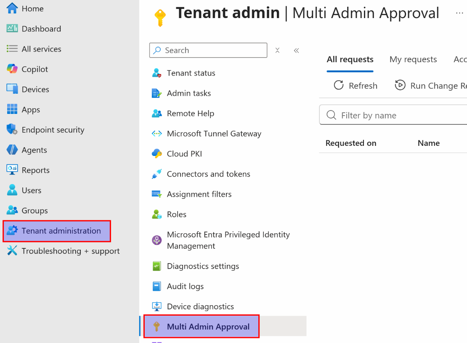This screenshot has width=467, height=343.
Task: Open Endpoint security in the sidebar
Action: [53, 130]
